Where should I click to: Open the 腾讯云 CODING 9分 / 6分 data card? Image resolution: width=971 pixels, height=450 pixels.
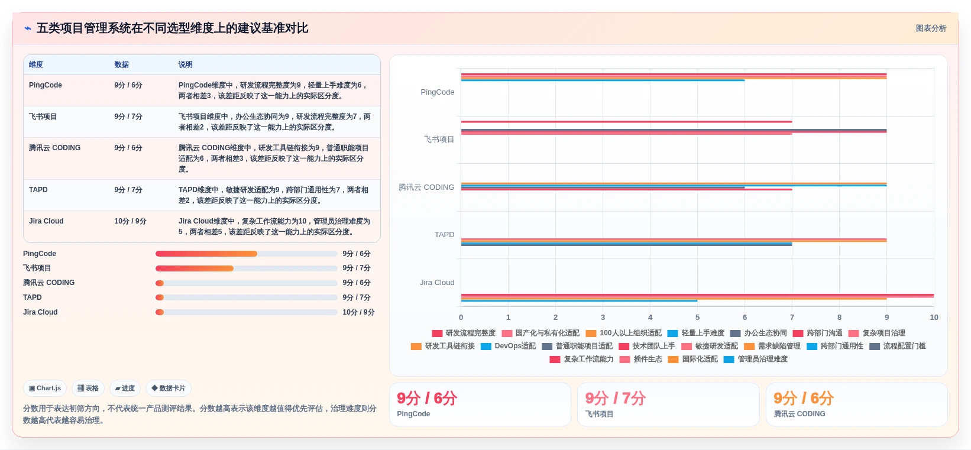[856, 404]
